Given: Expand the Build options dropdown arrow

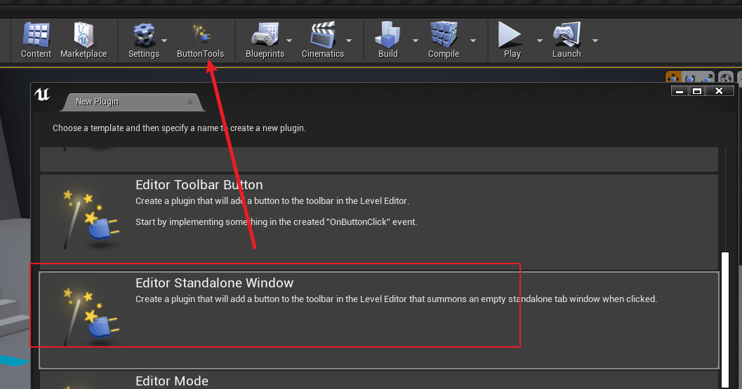Looking at the screenshot, I should point(416,41).
